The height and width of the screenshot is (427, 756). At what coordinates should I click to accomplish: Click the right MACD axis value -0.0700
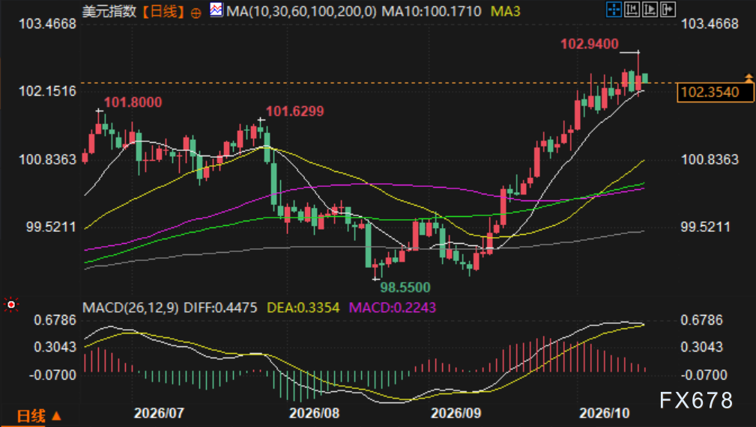[704, 375]
